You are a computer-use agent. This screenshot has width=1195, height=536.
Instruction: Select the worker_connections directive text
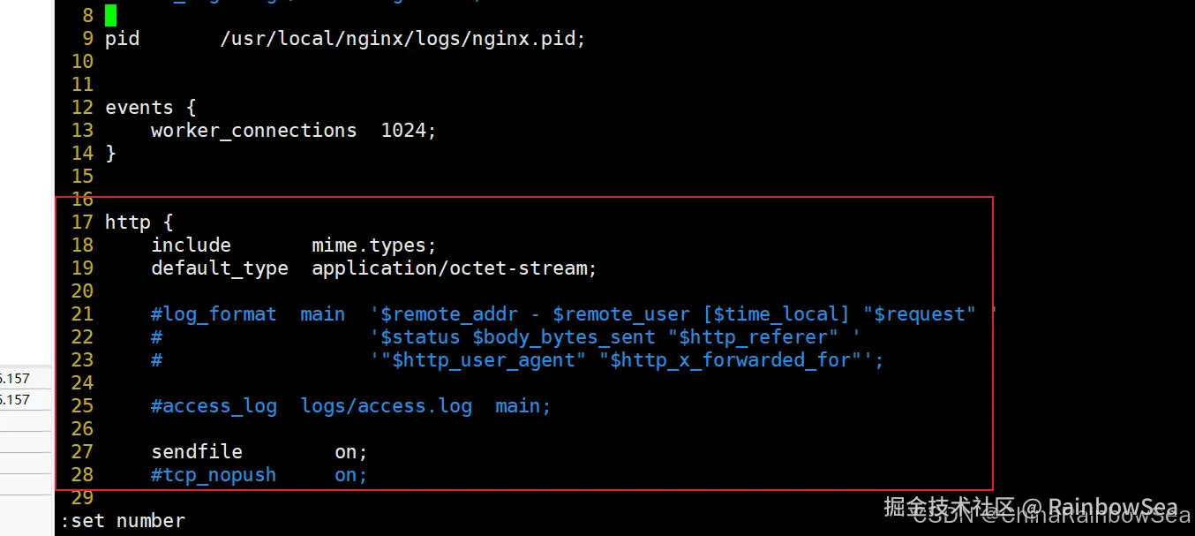254,131
